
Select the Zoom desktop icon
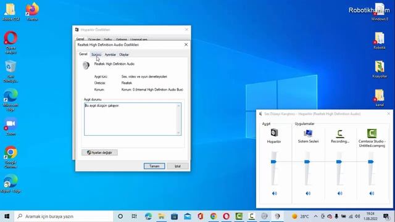[x=10, y=126]
